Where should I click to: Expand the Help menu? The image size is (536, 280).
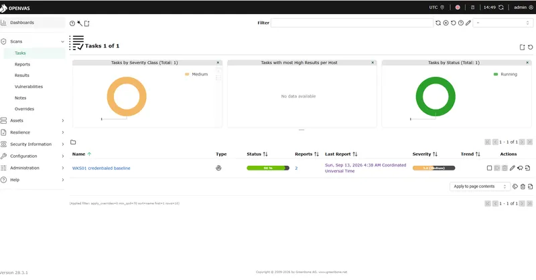click(32, 180)
